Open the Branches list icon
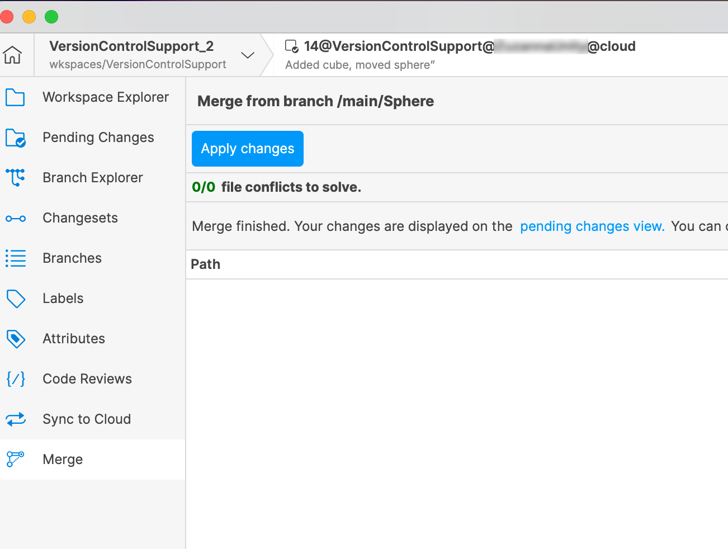The width and height of the screenshot is (728, 549). [15, 258]
